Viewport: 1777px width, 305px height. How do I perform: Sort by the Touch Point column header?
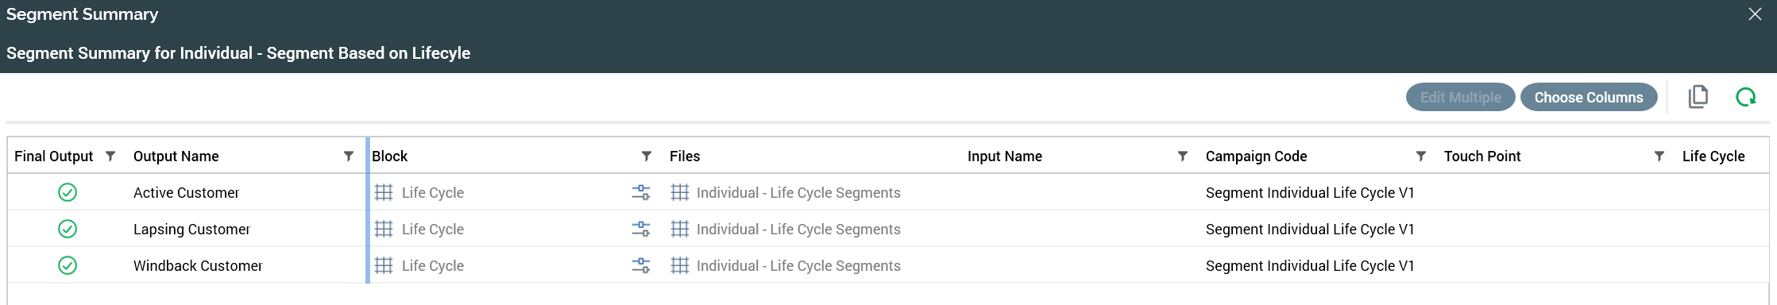coord(1481,156)
